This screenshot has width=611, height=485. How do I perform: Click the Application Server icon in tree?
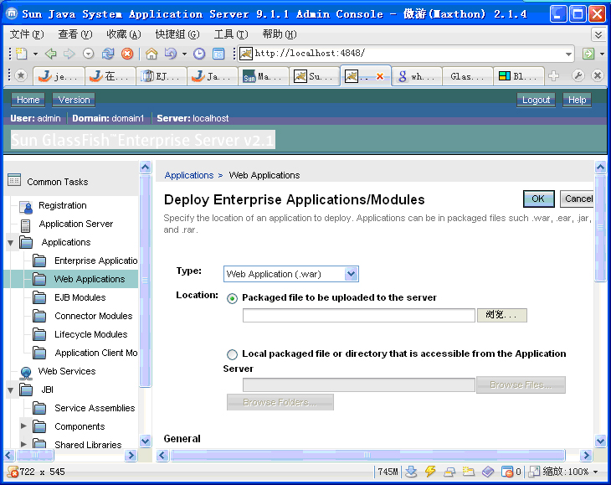(26, 224)
